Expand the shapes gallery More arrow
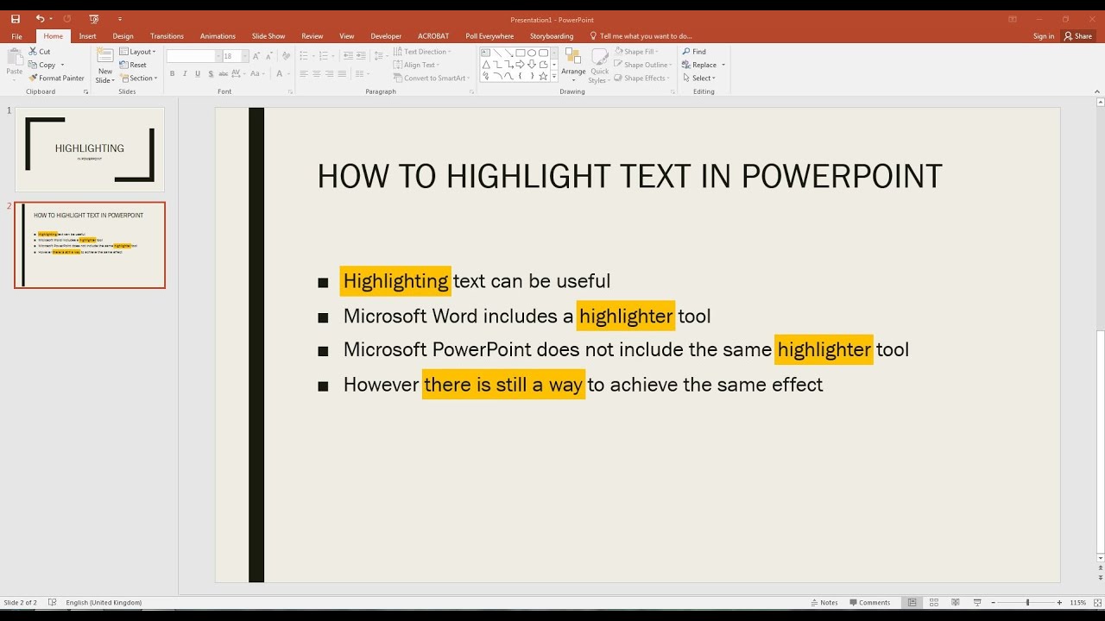 point(553,77)
